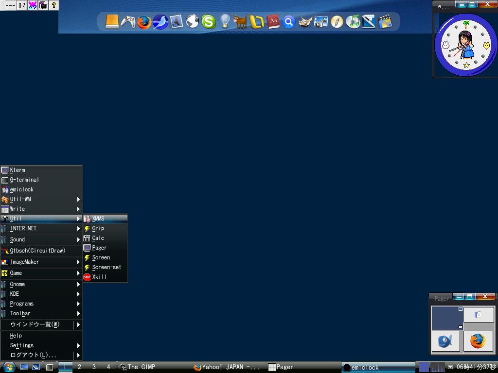The height and width of the screenshot is (373, 498).
Task: Click the mail stamp icon in the dock
Action: tap(176, 21)
